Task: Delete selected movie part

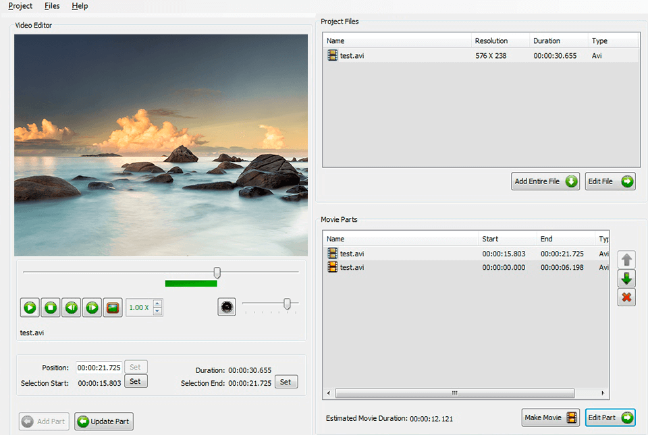Action: [x=626, y=297]
